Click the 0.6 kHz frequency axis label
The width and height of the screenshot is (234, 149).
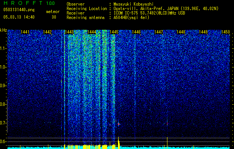tap(3, 142)
